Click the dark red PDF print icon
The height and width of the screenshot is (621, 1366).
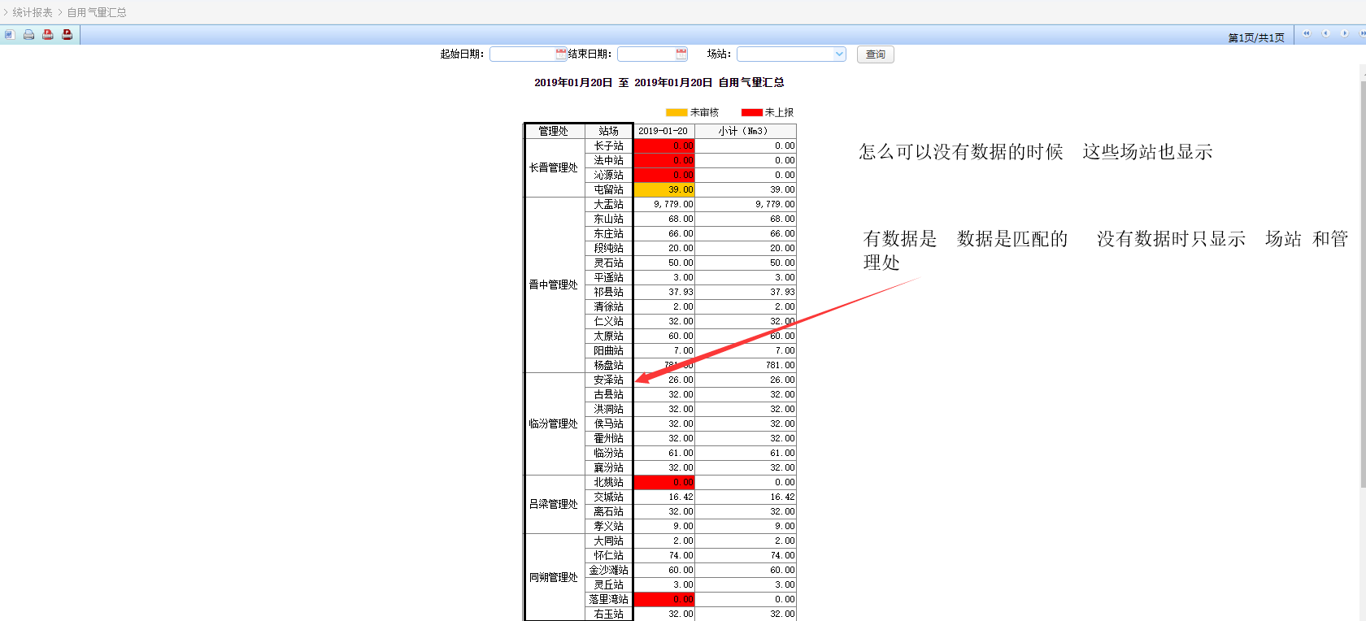point(67,34)
